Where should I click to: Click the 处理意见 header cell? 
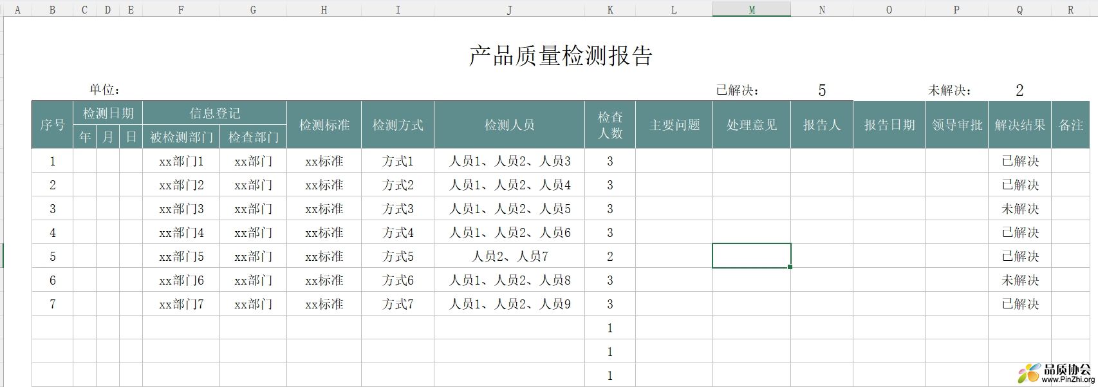(751, 125)
